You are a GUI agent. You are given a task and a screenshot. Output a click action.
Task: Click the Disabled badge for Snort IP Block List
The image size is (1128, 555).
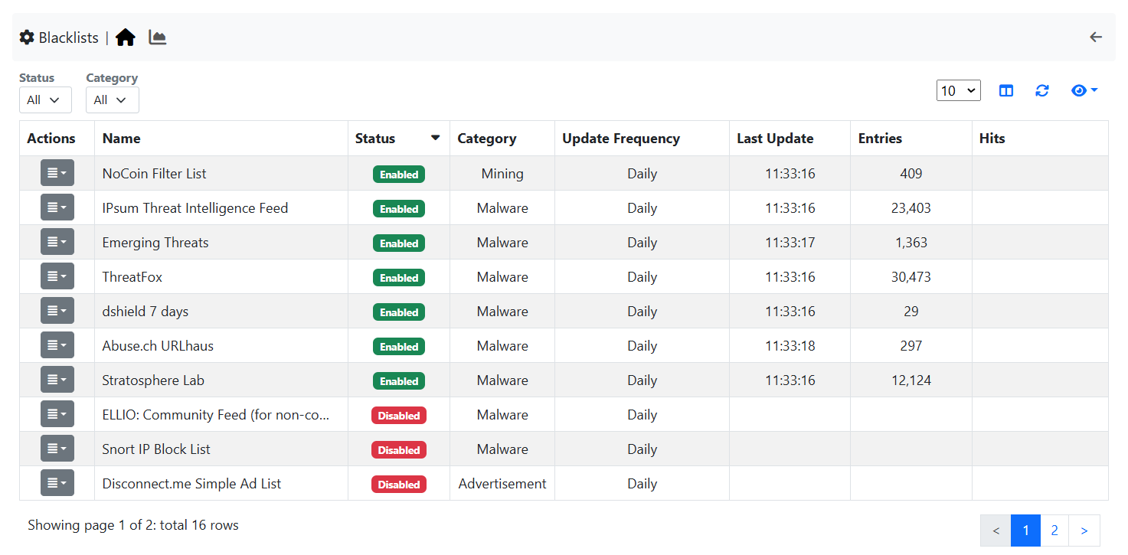pyautogui.click(x=399, y=449)
